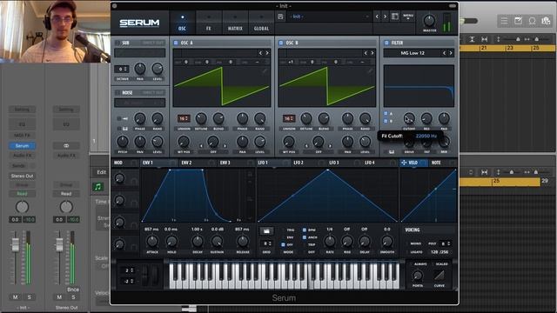The width and height of the screenshot is (557, 313).
Task: Load next wavetable in OSC B
Action: pyautogui.click(x=372, y=53)
